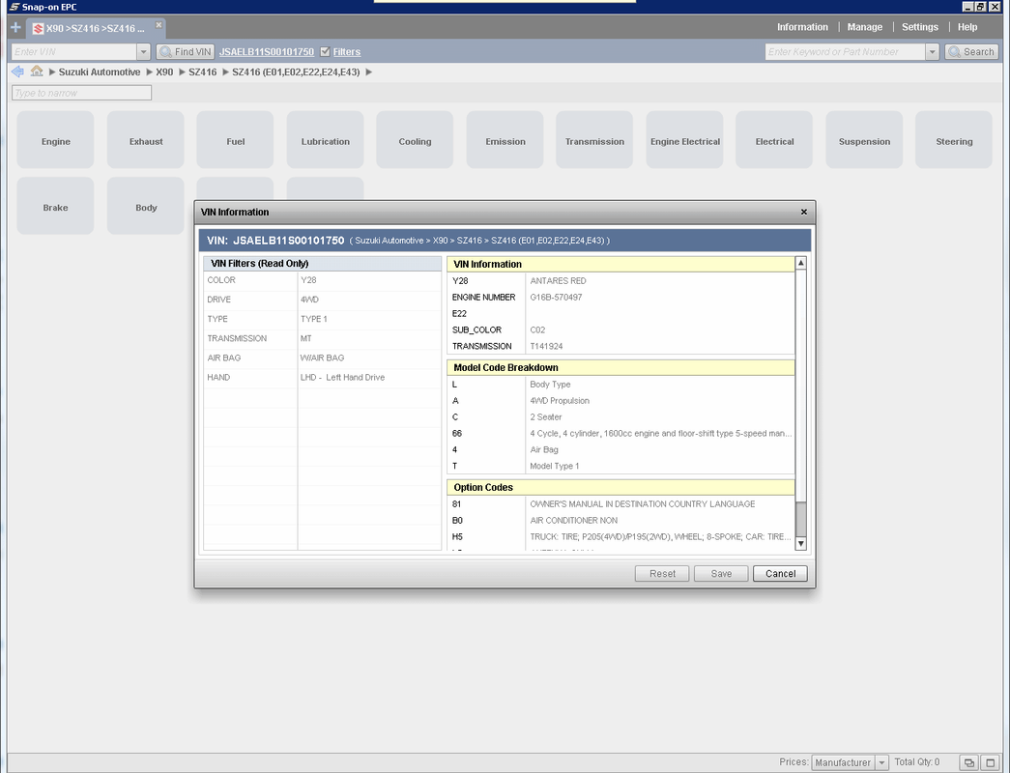
Task: Select ANTARES RED value
Action: pos(558,281)
